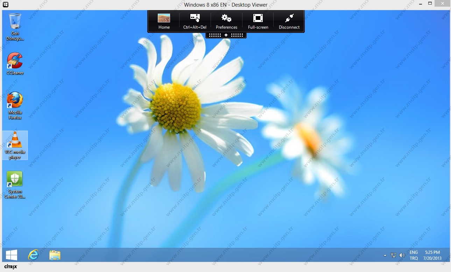451x272 pixels.
Task: Open the viewer window system menu icon
Action: [x=6, y=5]
